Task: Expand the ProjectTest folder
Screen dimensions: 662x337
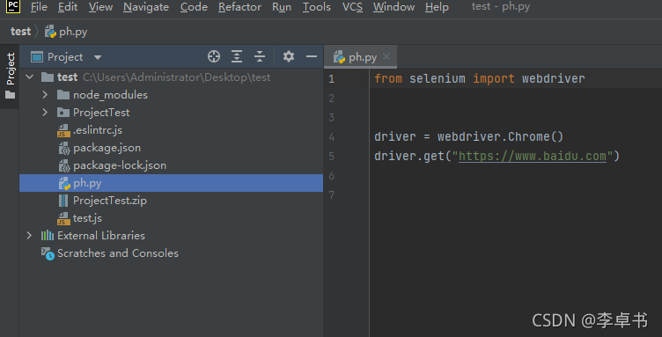Action: click(x=45, y=113)
